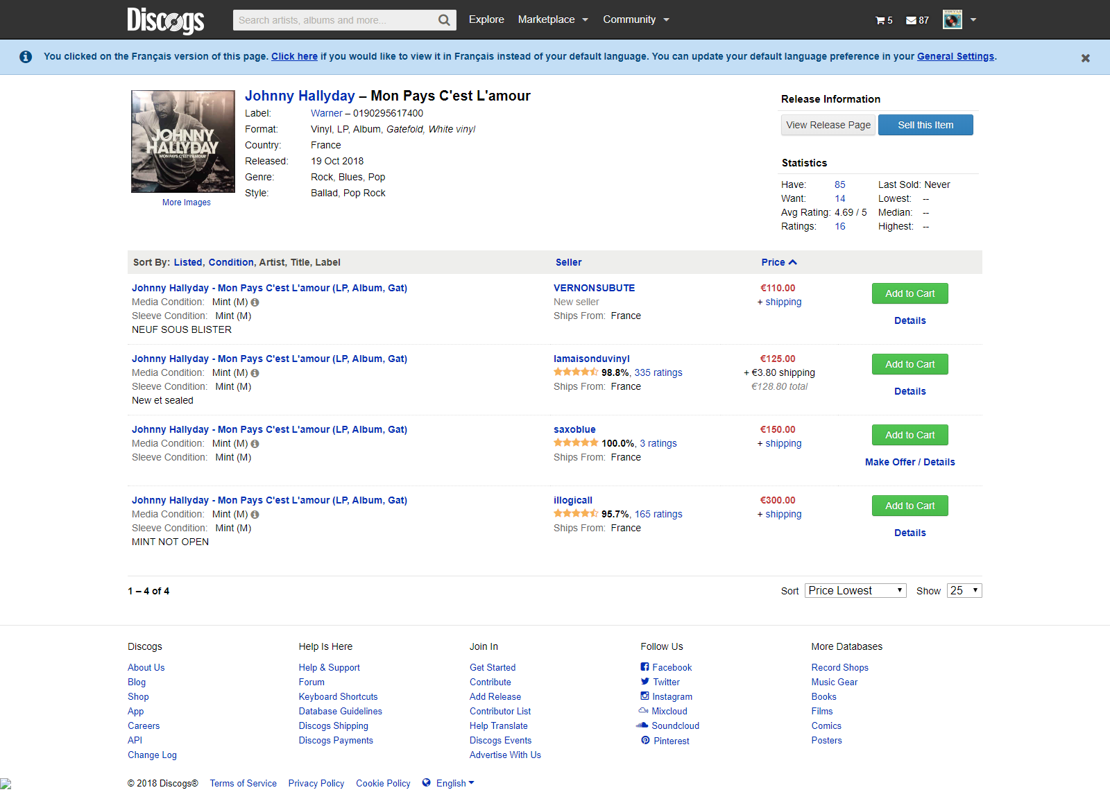This screenshot has width=1110, height=808.
Task: Open More Images link
Action: pos(187,203)
